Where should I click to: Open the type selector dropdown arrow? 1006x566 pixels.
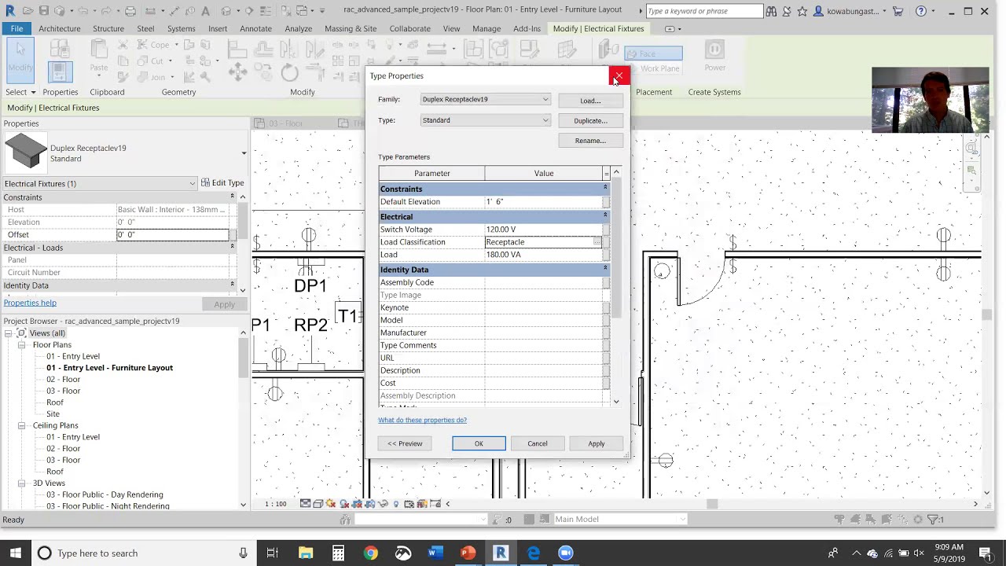tap(244, 153)
